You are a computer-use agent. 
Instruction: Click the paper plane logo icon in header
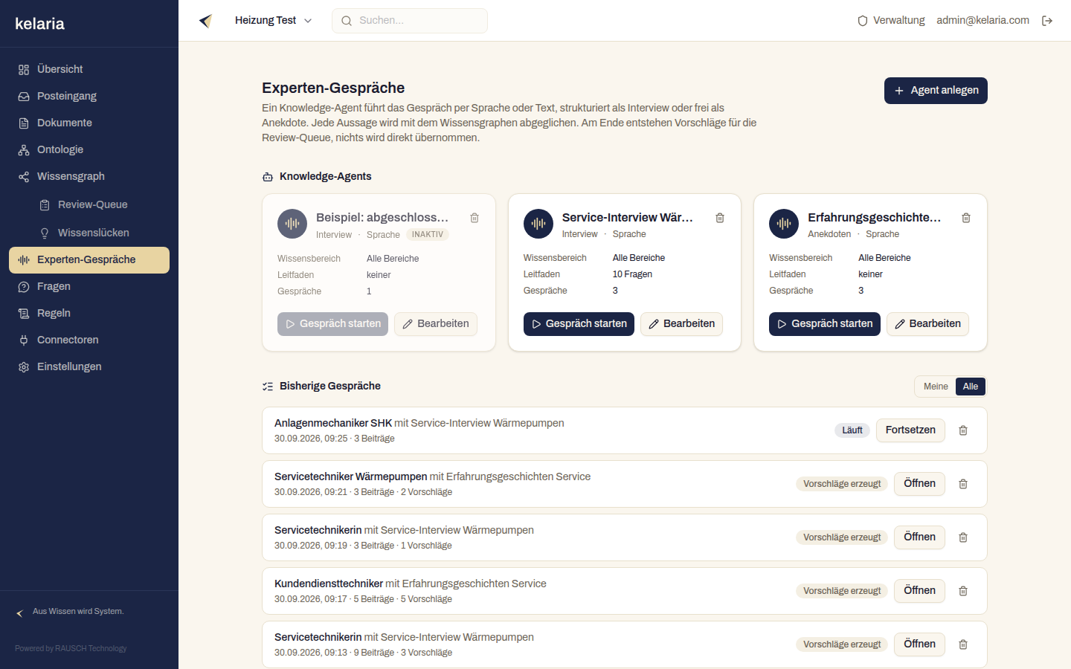coord(206,21)
